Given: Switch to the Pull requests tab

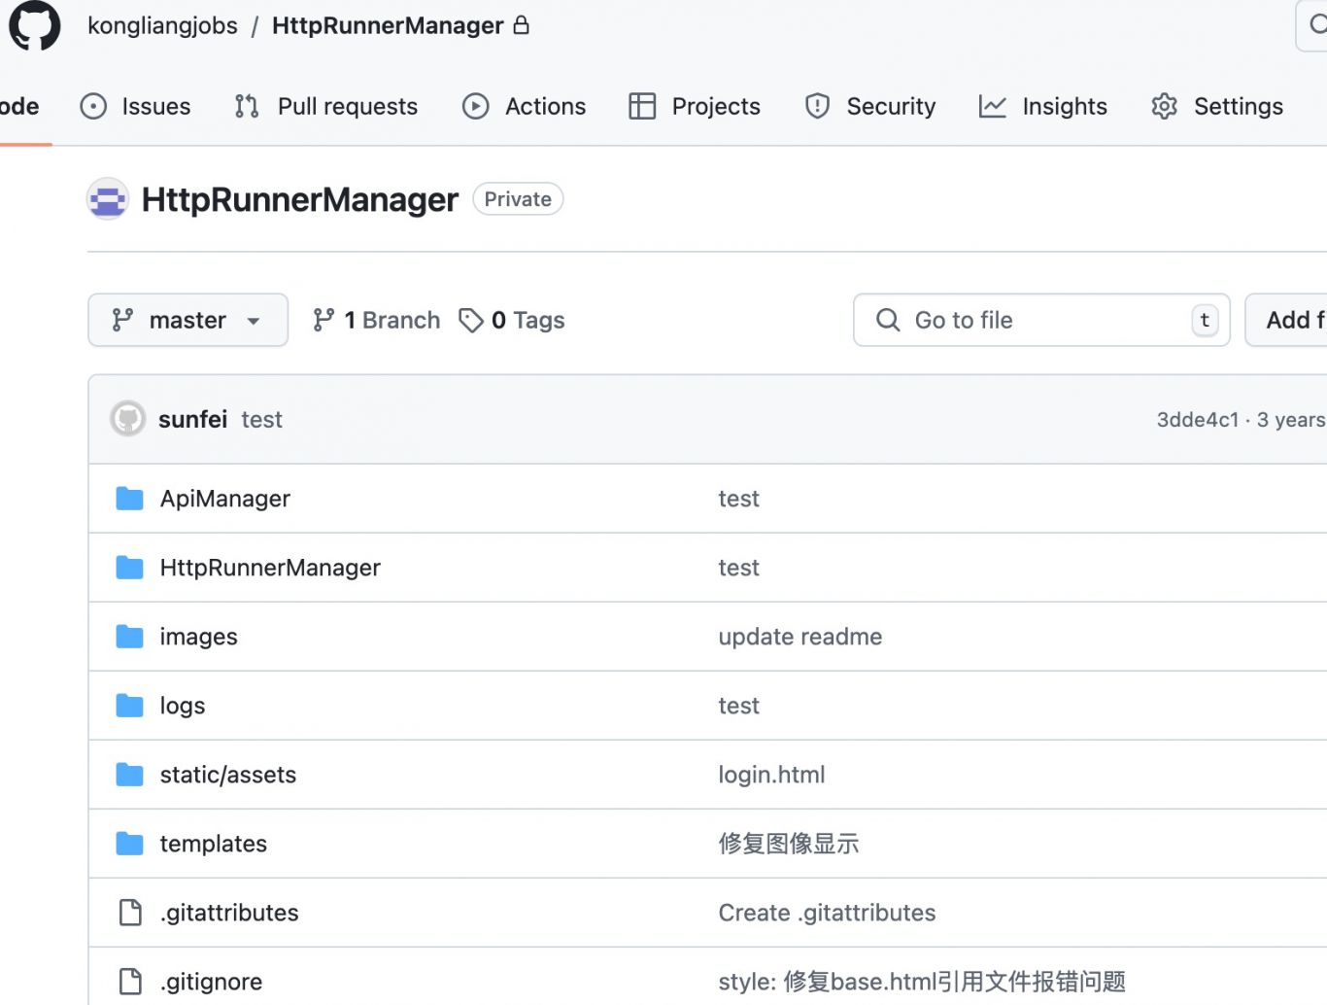Looking at the screenshot, I should coord(326,106).
